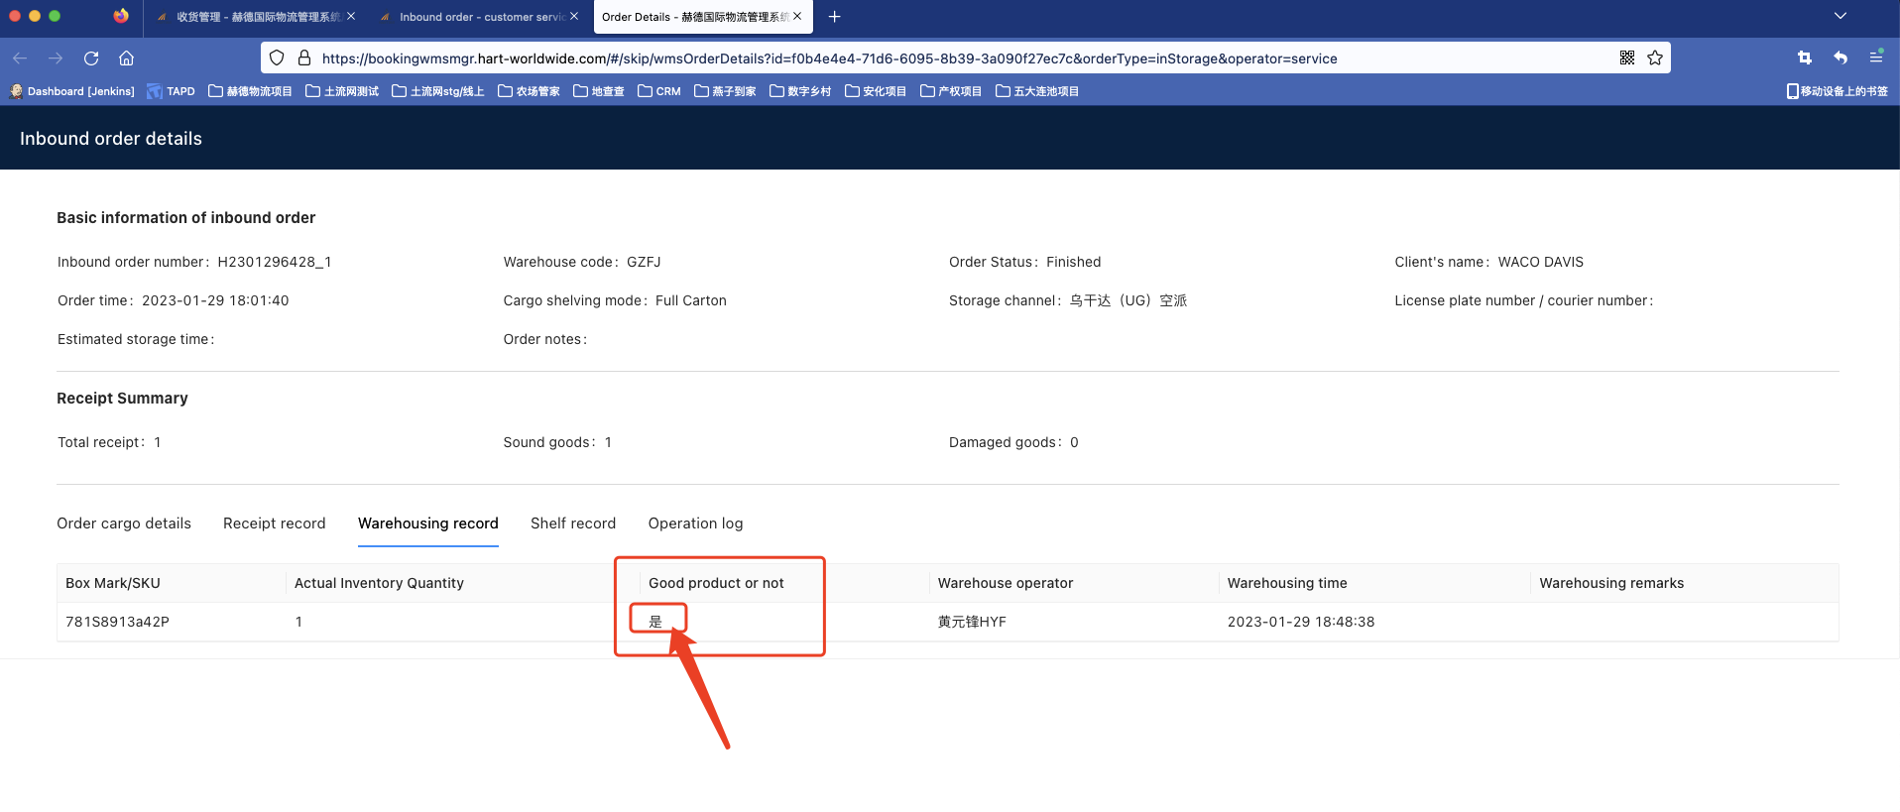
Task: Expand the list all tabs chevron
Action: (x=1841, y=17)
